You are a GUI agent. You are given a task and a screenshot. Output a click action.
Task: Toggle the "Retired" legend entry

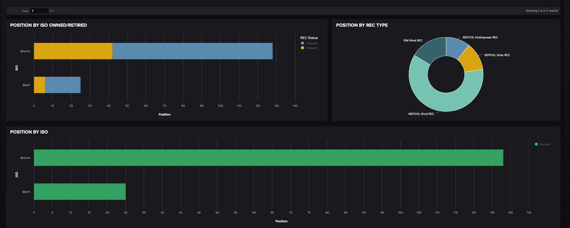tap(311, 48)
